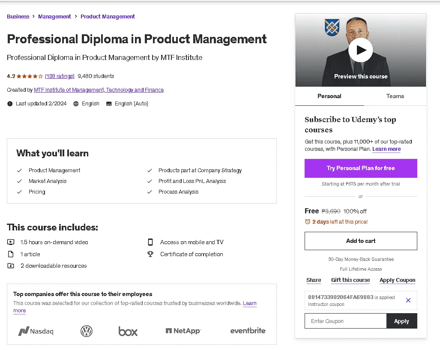Click the Box logo
This screenshot has width=440, height=350.
coord(128,332)
